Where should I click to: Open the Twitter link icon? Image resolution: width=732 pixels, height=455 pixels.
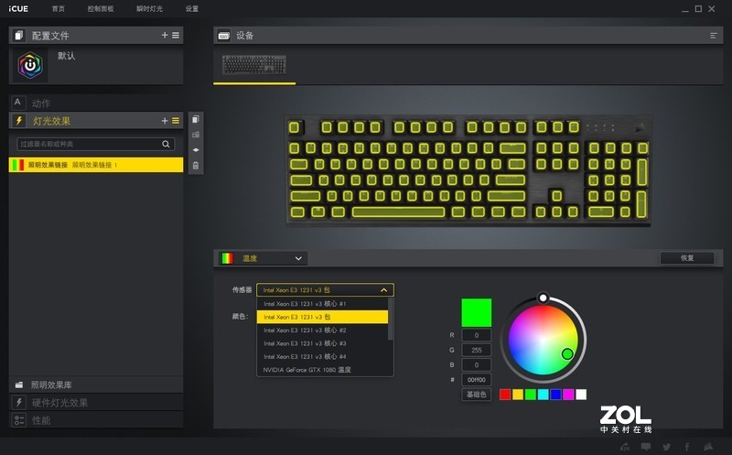667,447
